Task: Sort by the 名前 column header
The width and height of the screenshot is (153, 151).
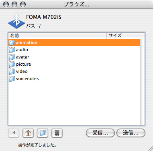Action: tap(57, 36)
